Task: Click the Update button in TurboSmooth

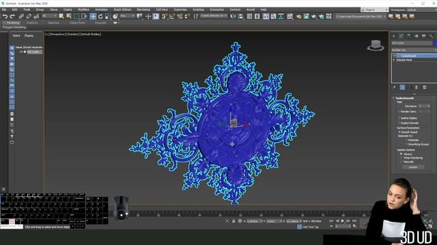Action: pos(413,167)
